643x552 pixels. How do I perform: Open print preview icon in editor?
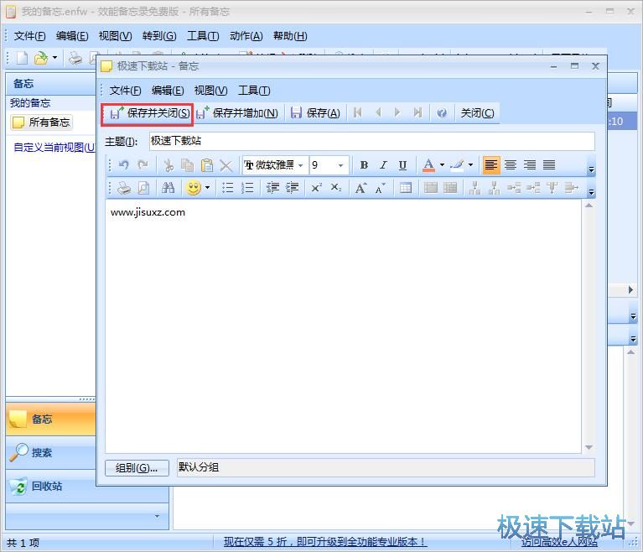tap(143, 188)
